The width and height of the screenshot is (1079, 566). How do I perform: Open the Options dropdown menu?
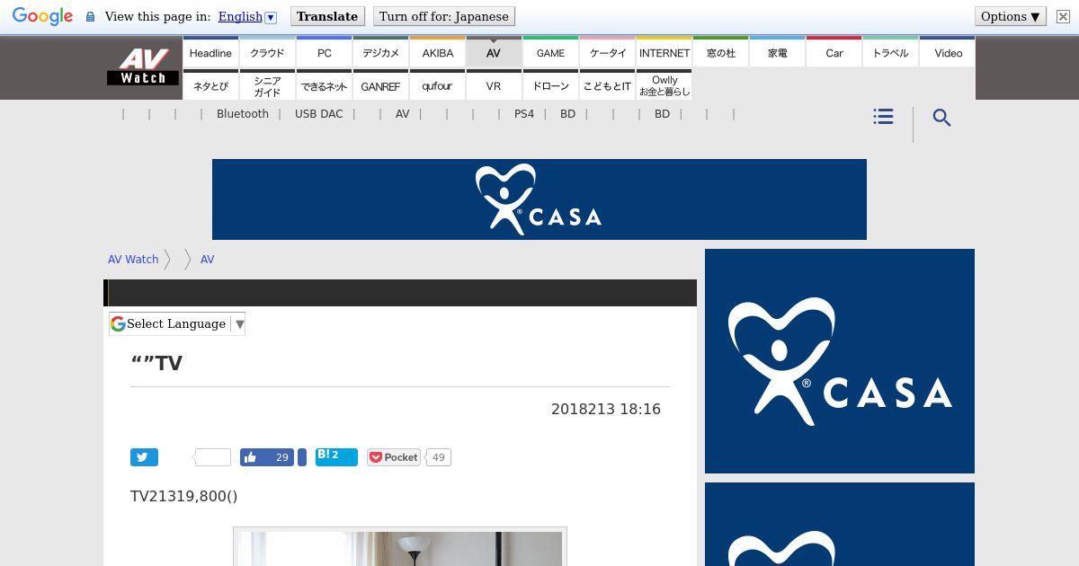point(1011,17)
